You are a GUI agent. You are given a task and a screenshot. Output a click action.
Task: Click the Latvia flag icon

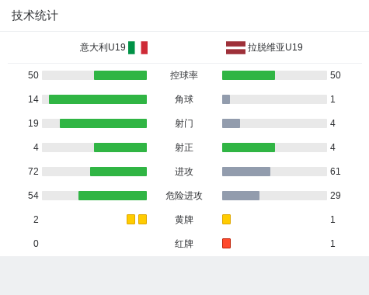pos(235,47)
